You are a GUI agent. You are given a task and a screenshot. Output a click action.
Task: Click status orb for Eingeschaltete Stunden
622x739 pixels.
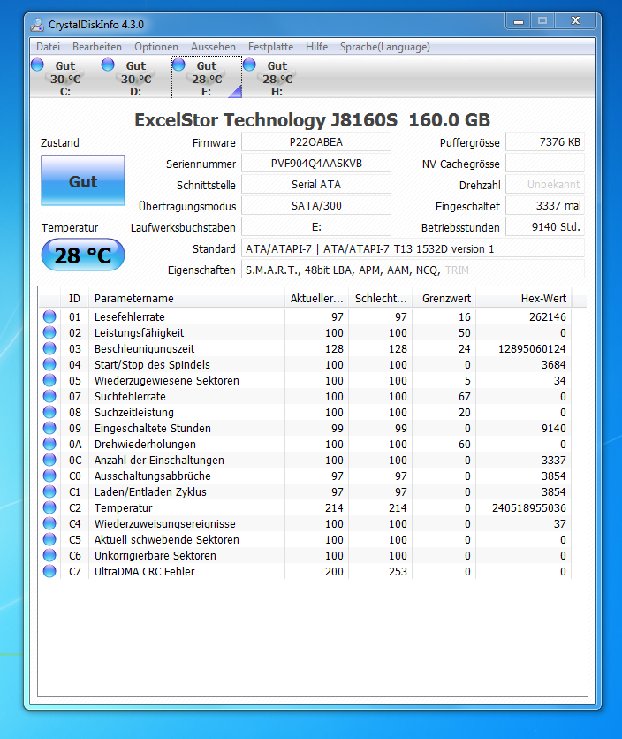(x=49, y=428)
